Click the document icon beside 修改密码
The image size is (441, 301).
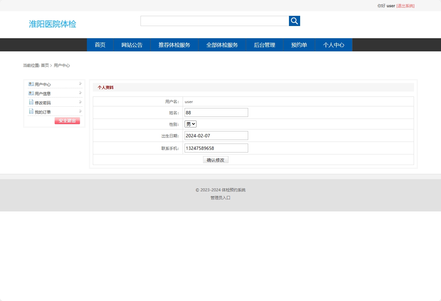coord(31,102)
